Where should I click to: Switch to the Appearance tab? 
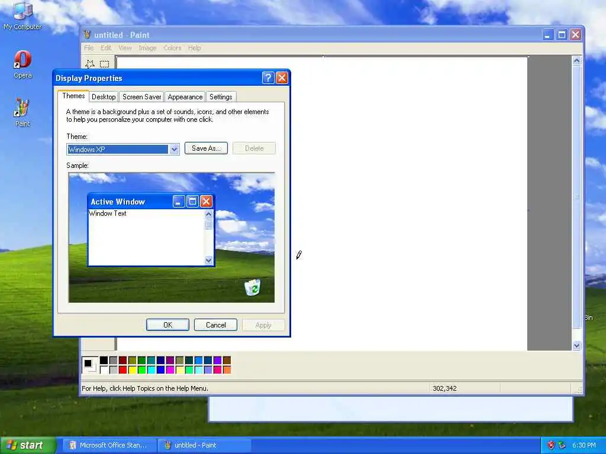pos(185,97)
